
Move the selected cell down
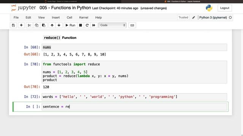point(59,25)
